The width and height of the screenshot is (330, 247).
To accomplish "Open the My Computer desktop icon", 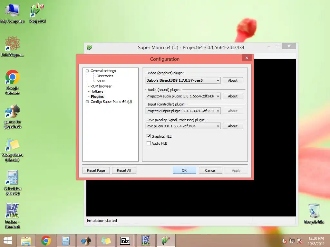I will tap(13, 13).
